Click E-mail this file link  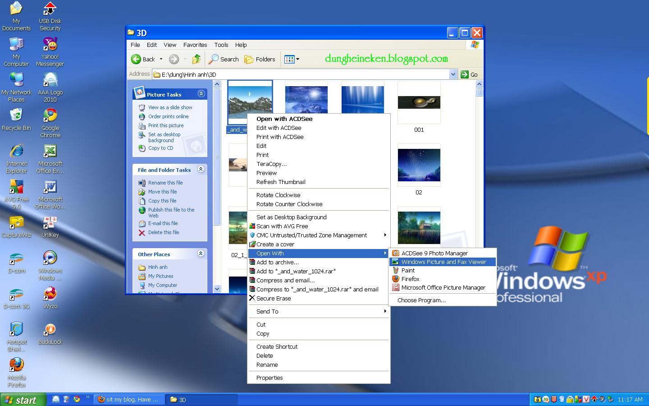click(163, 223)
